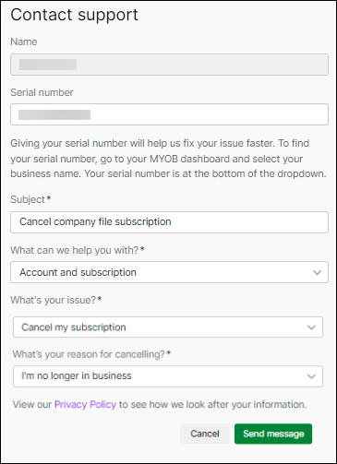Viewport: 337px width, 464px height.
Task: Click the grey Cancel button
Action: click(205, 434)
